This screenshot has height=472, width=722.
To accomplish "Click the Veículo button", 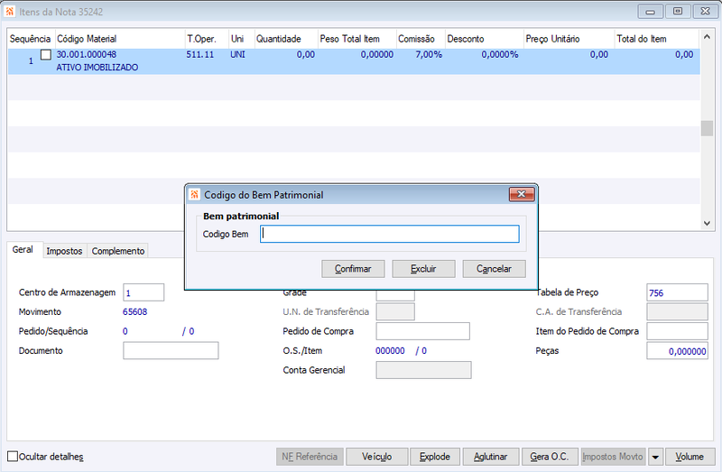I will [x=376, y=457].
